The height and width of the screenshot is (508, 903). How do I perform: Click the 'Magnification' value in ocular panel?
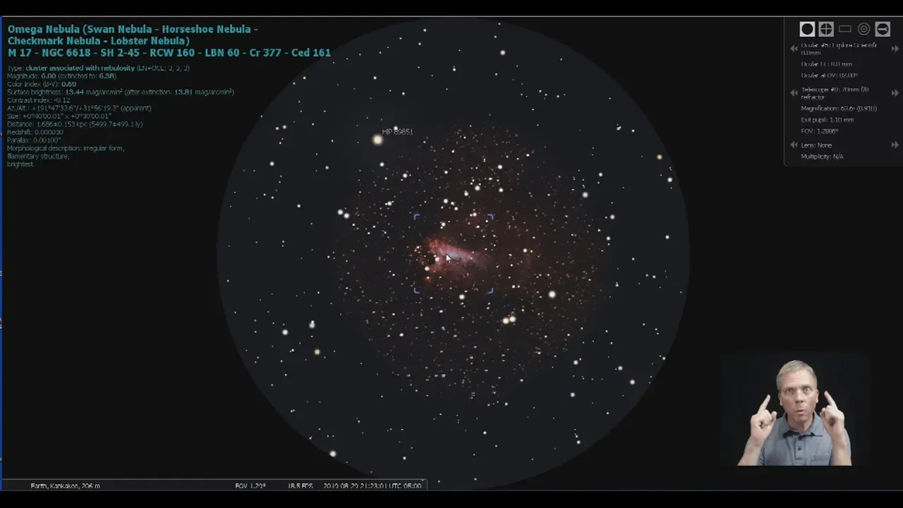(839, 109)
